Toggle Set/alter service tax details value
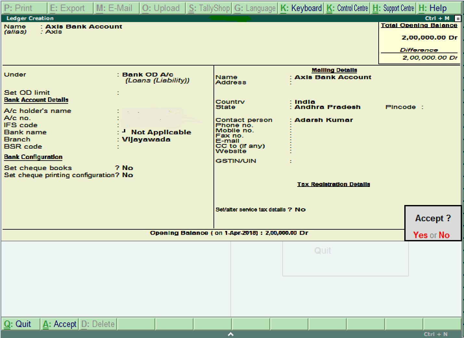 click(300, 210)
